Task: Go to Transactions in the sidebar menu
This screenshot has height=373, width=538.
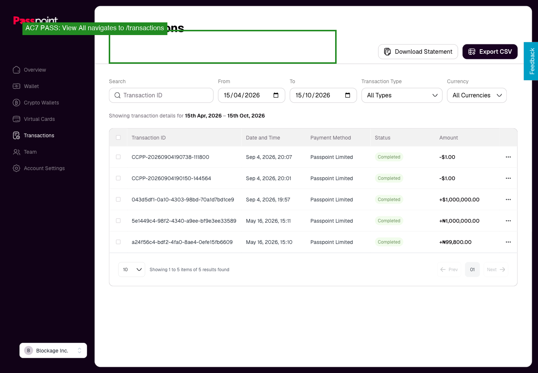Action: click(x=39, y=135)
